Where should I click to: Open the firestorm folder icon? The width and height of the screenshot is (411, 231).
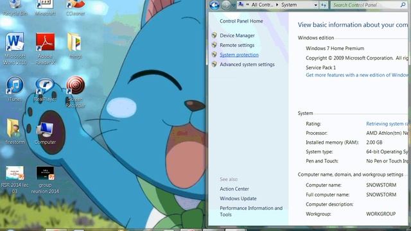[15, 132]
